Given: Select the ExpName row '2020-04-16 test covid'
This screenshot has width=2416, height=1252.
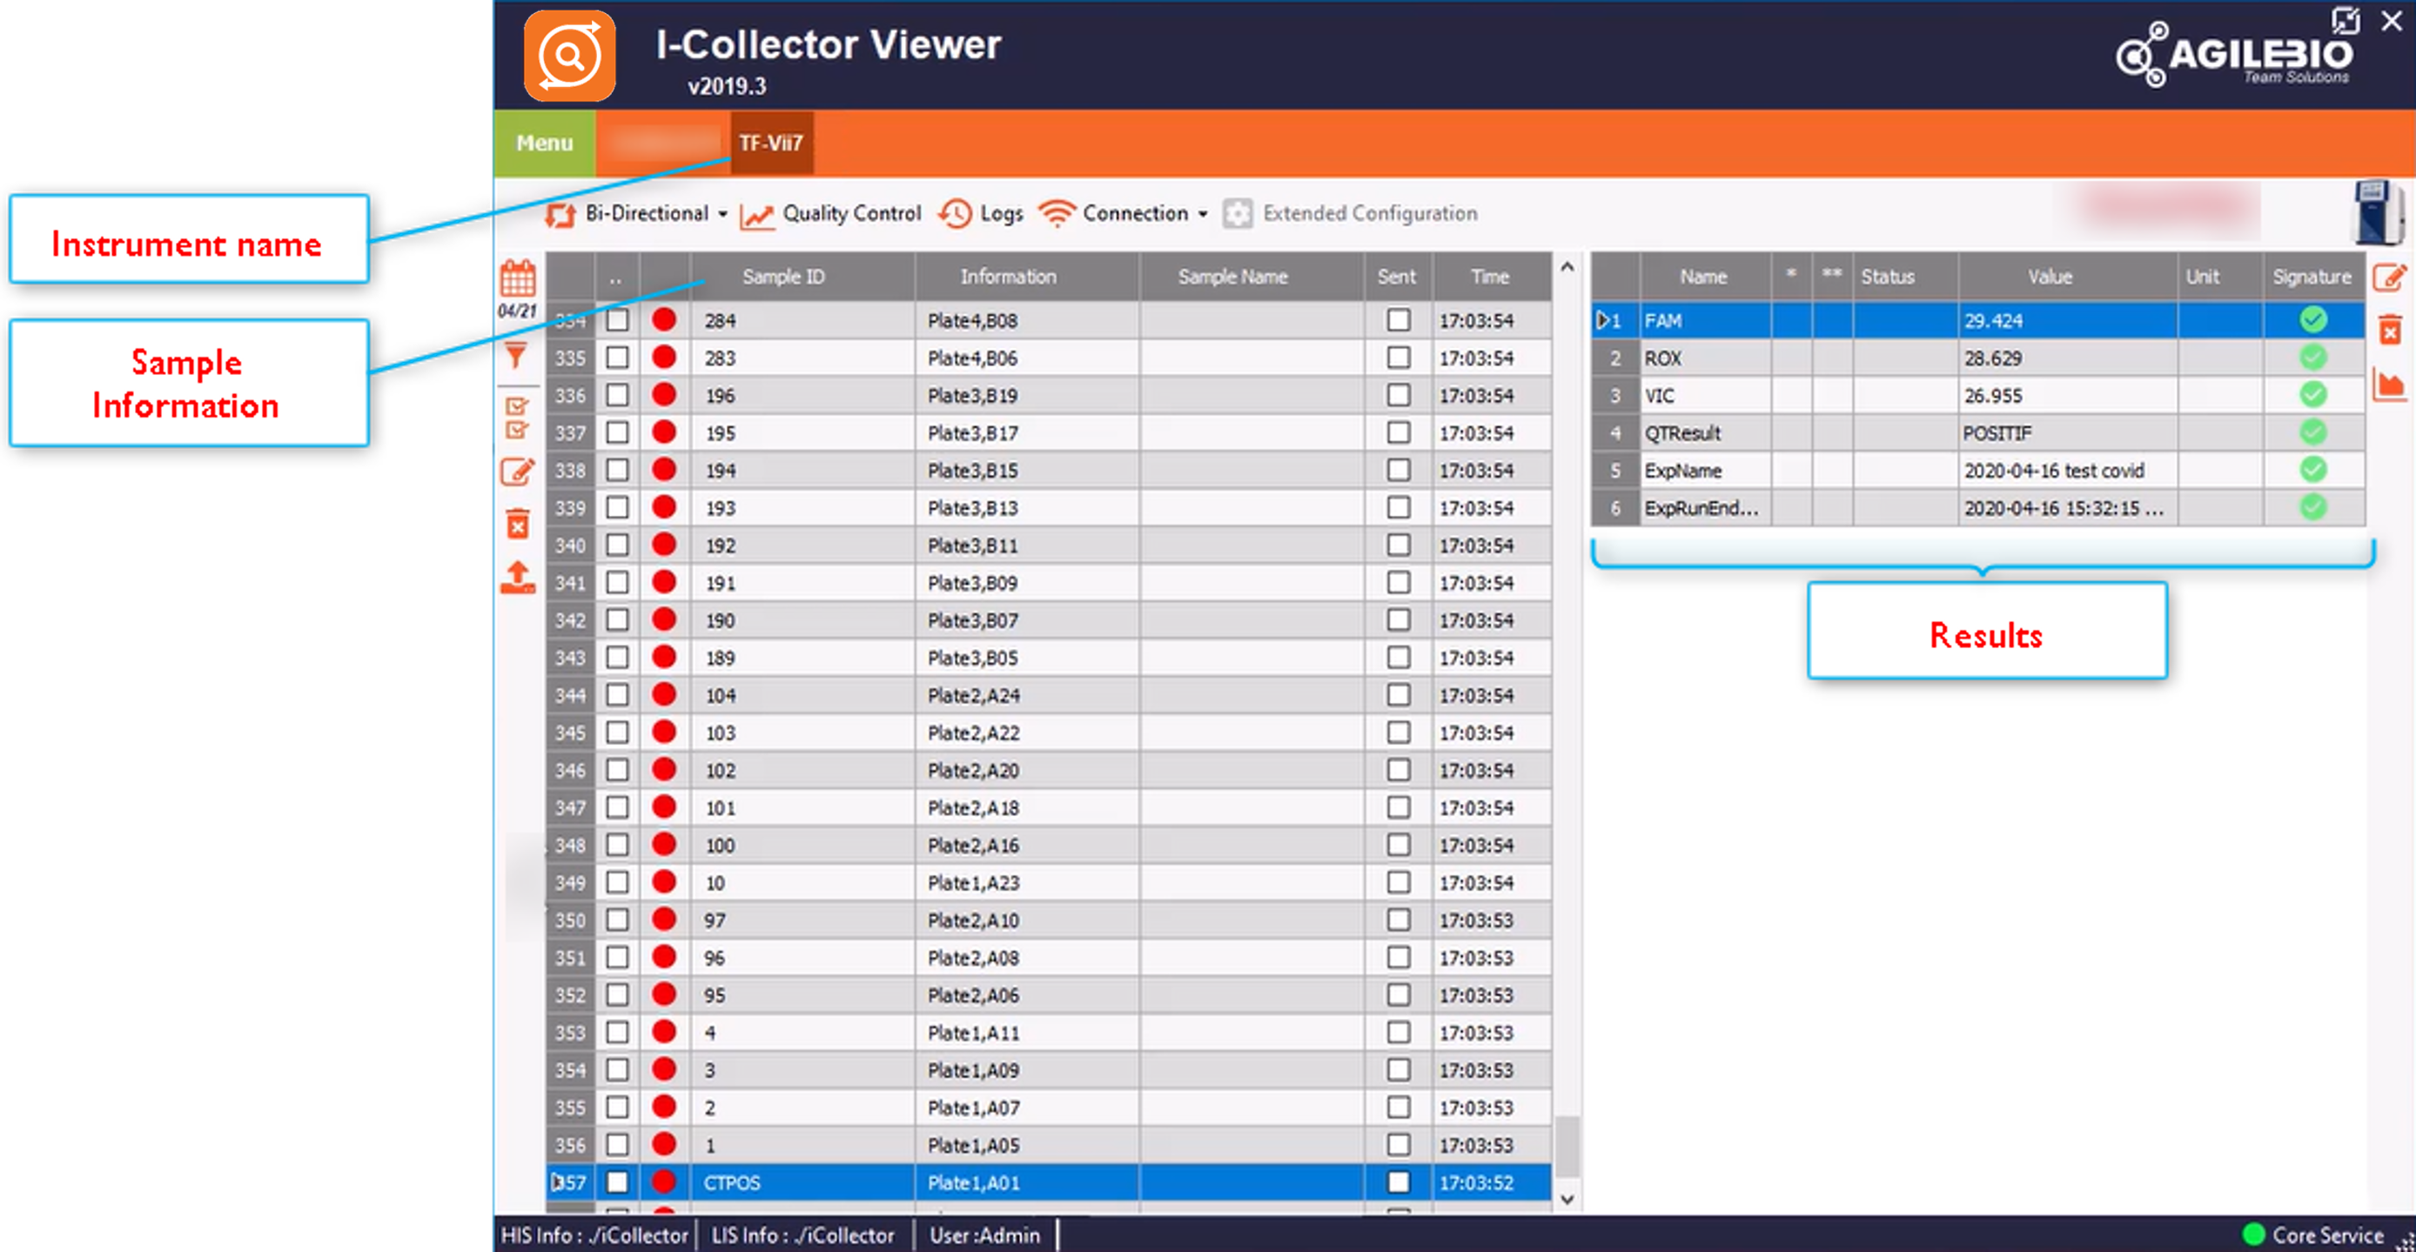Looking at the screenshot, I should 1978,470.
